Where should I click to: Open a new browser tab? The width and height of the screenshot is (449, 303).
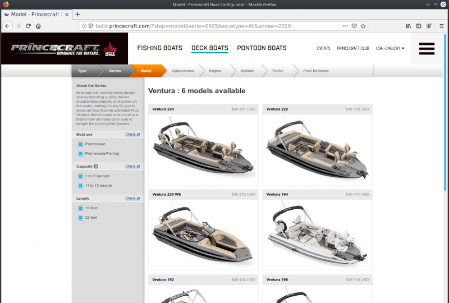[77, 15]
